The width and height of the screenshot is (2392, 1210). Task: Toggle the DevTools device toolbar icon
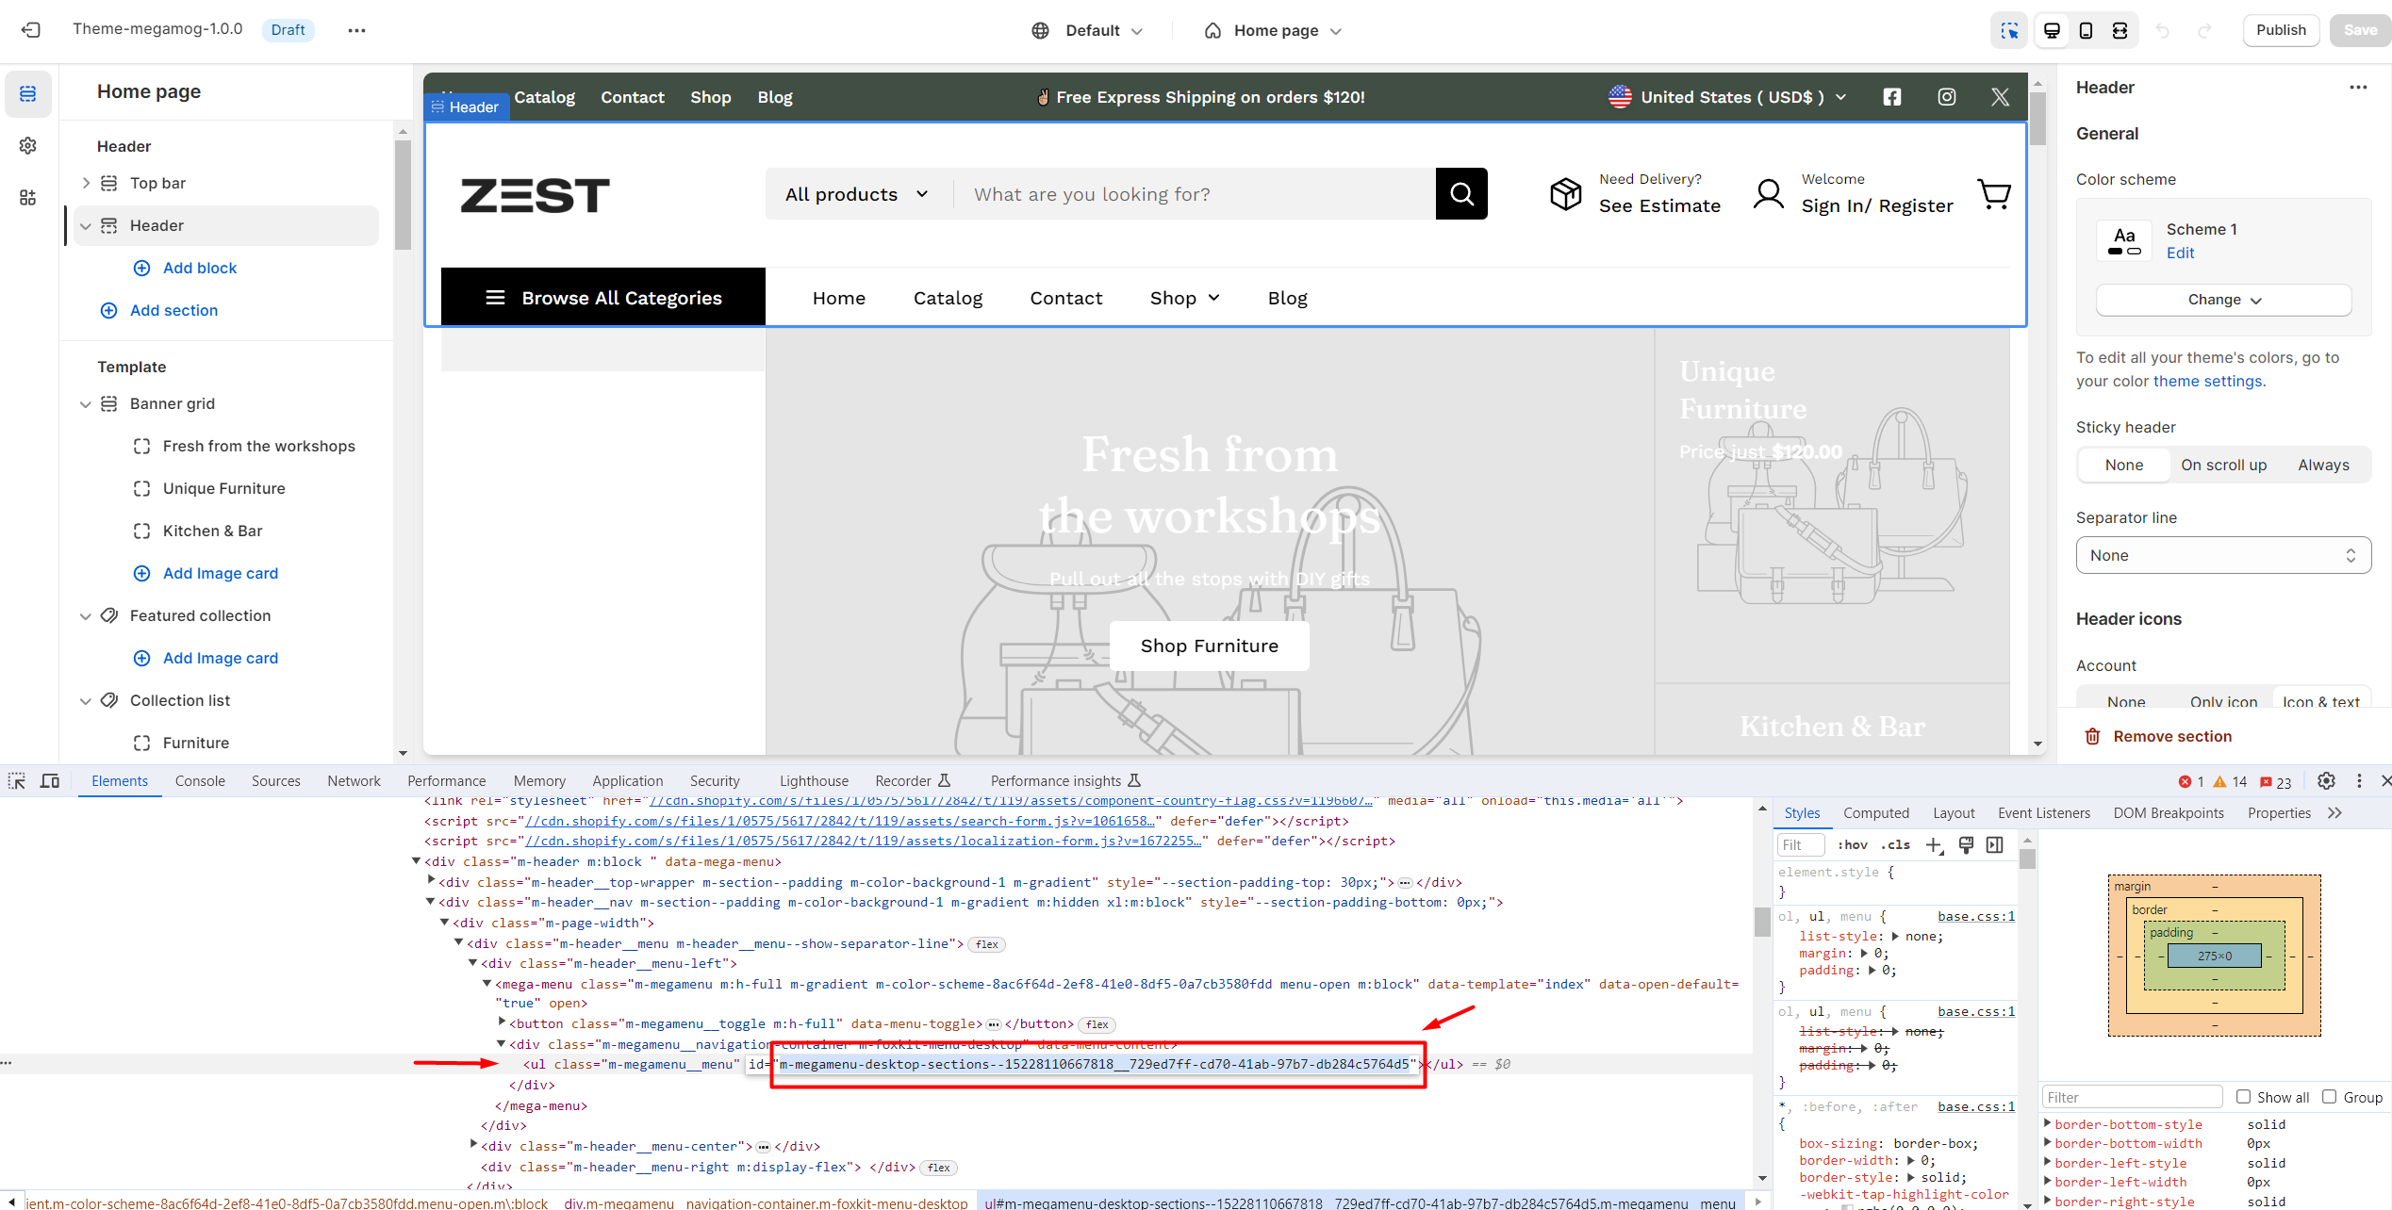point(50,780)
